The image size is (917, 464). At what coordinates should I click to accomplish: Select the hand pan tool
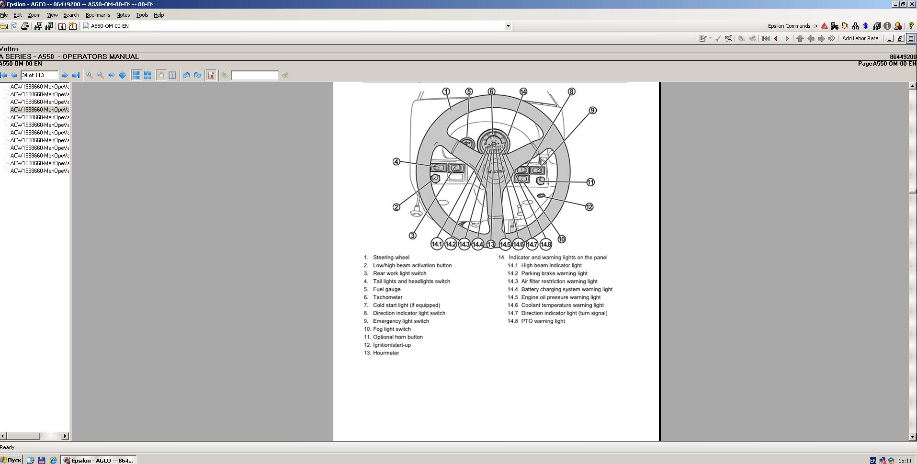point(161,75)
